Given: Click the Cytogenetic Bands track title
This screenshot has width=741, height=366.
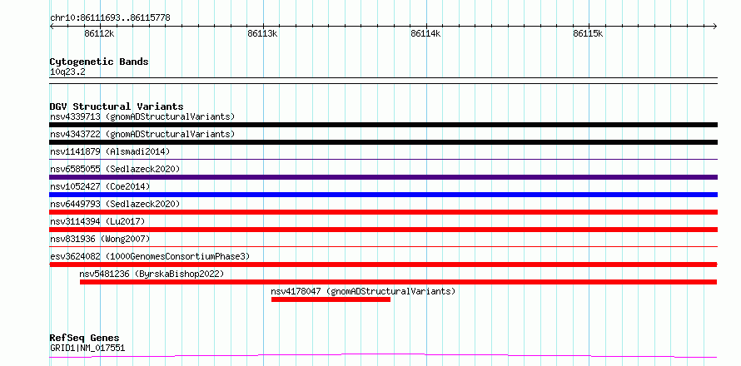Looking at the screenshot, I should pos(99,62).
